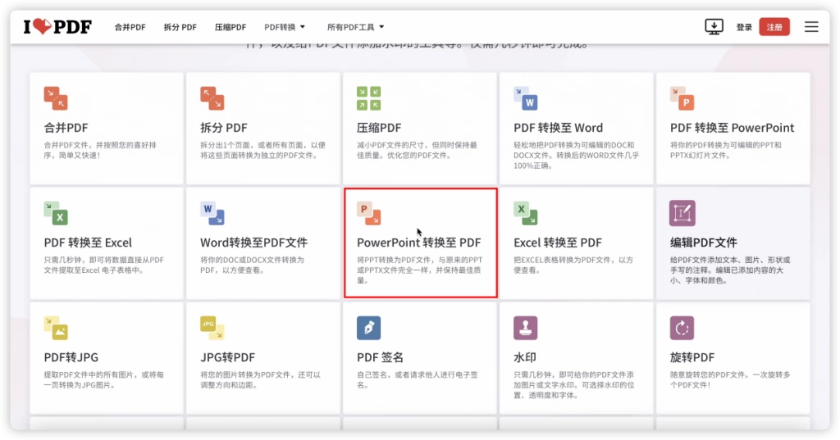Screen dimensions: 840x440
Task: Click the PDF 转换至 Excel icon
Action: tap(56, 213)
